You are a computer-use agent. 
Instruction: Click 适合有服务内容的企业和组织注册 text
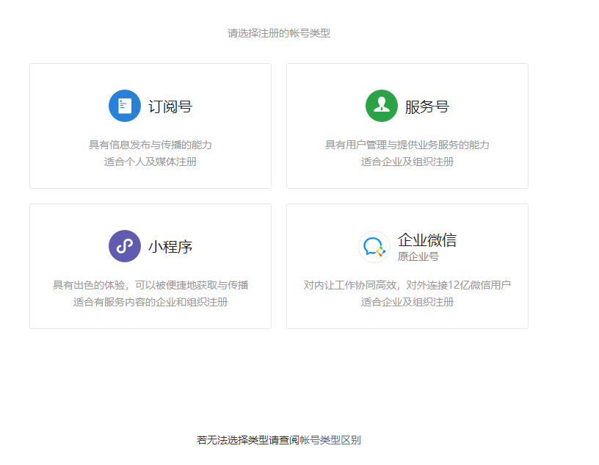(x=150, y=302)
